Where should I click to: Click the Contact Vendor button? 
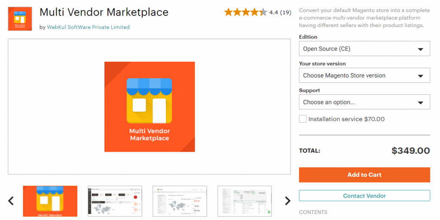click(x=364, y=196)
